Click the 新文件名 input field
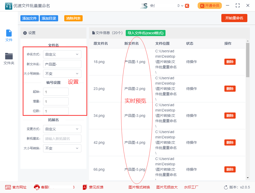 pos(62,64)
